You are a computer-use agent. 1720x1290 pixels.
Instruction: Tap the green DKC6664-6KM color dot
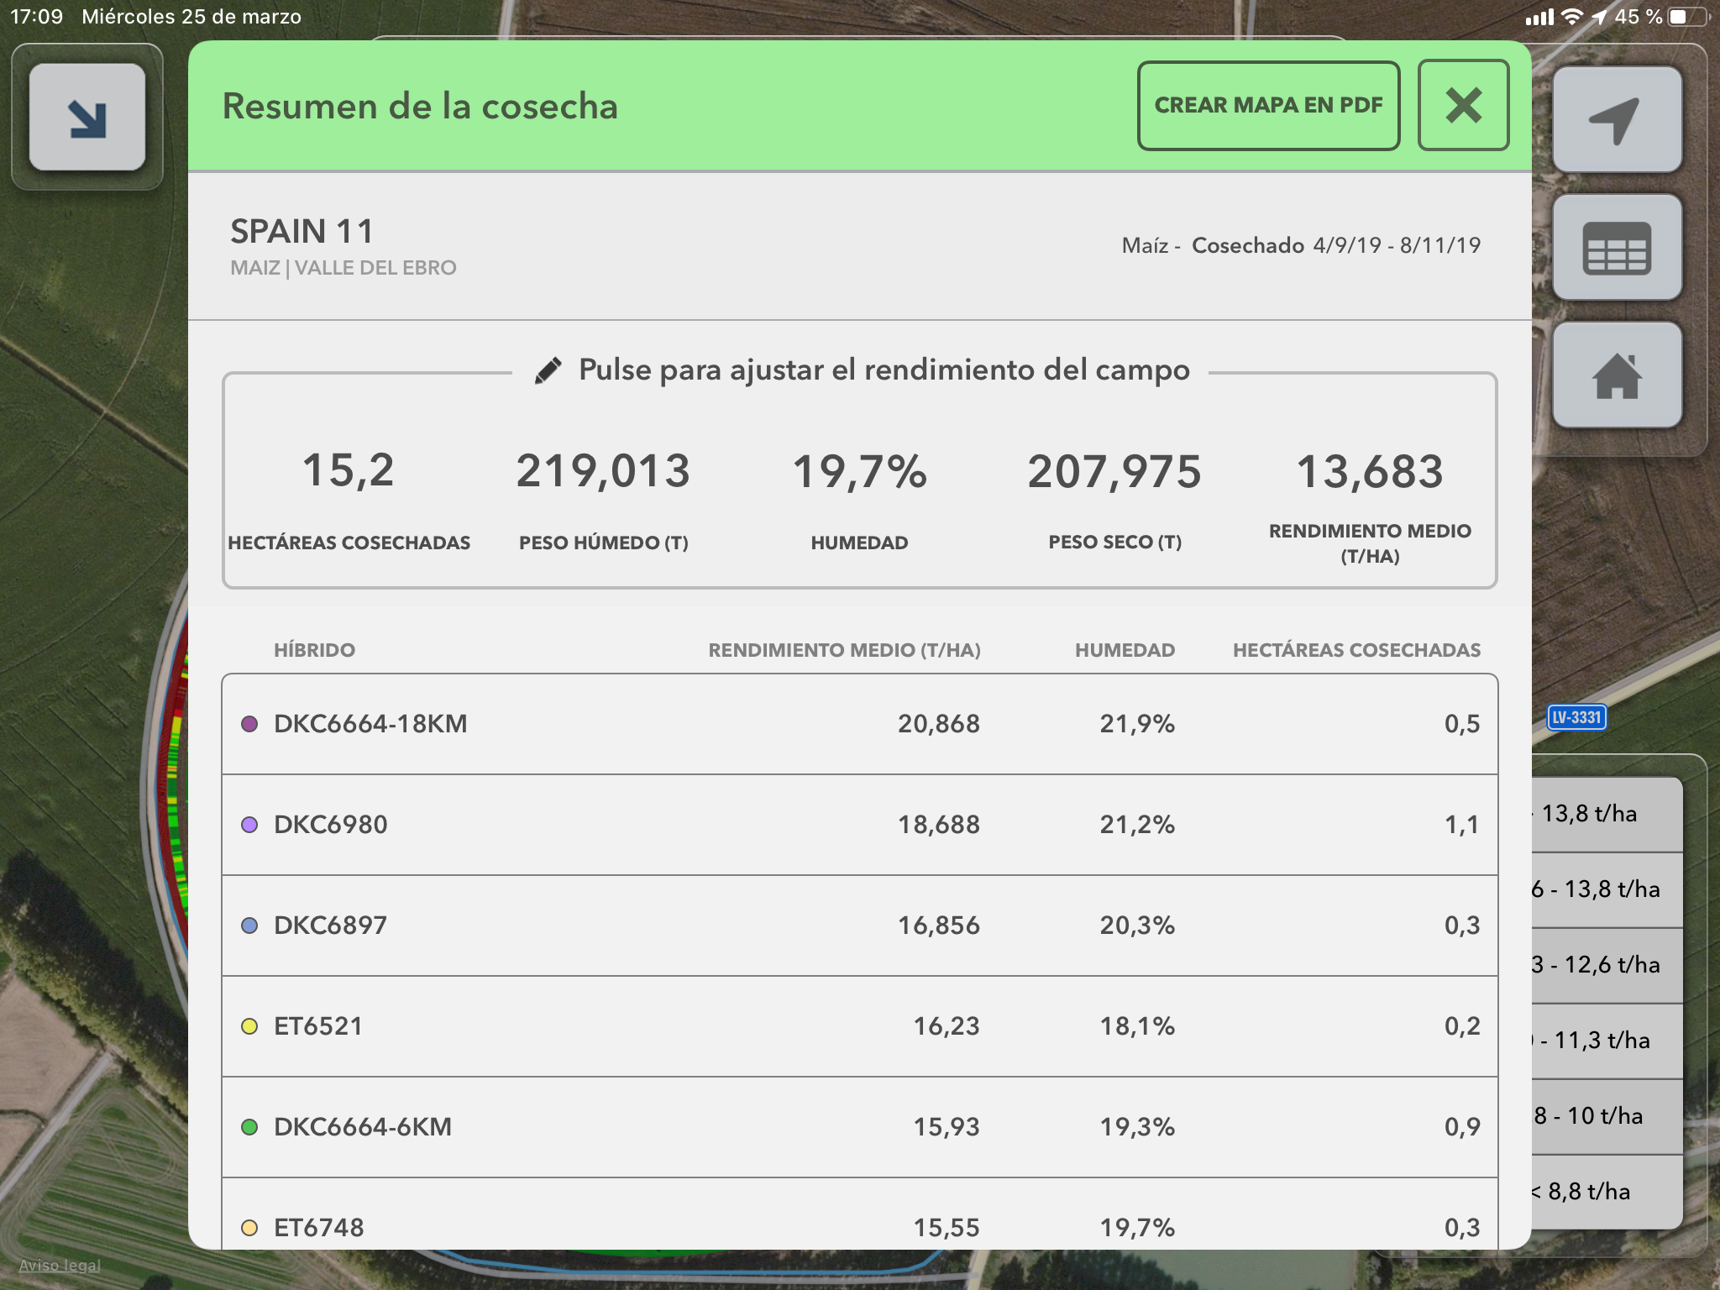pyautogui.click(x=249, y=1127)
